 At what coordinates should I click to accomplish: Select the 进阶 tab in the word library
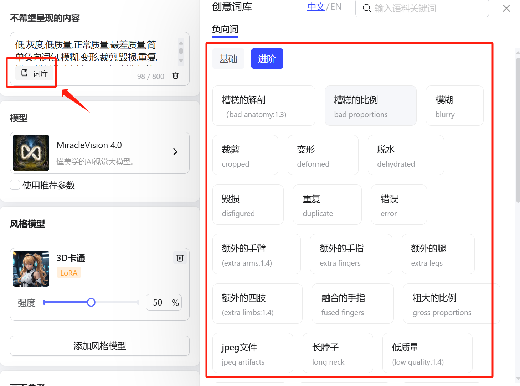pyautogui.click(x=267, y=58)
